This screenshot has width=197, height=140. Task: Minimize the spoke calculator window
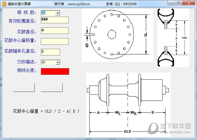(171, 3)
